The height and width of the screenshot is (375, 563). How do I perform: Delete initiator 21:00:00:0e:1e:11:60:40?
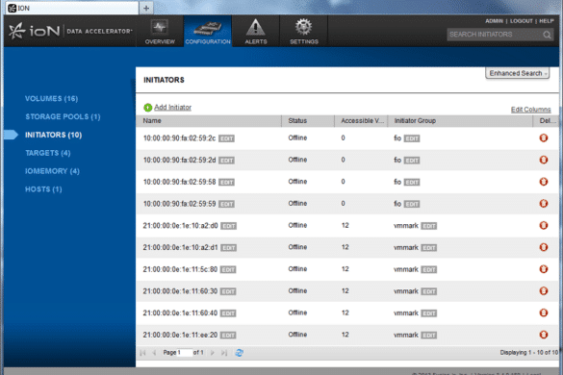point(544,312)
